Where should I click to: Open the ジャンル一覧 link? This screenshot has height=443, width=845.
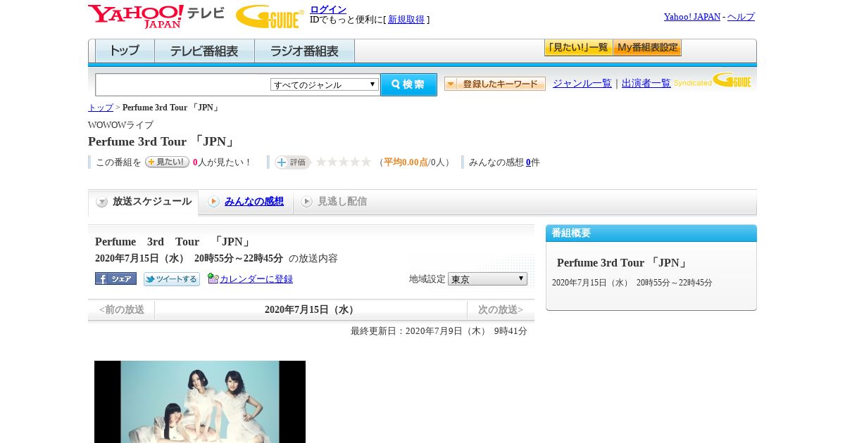(582, 83)
